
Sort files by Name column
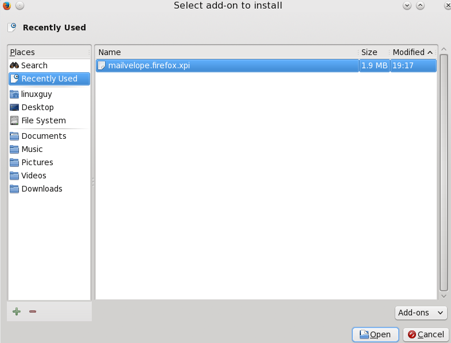(x=227, y=52)
